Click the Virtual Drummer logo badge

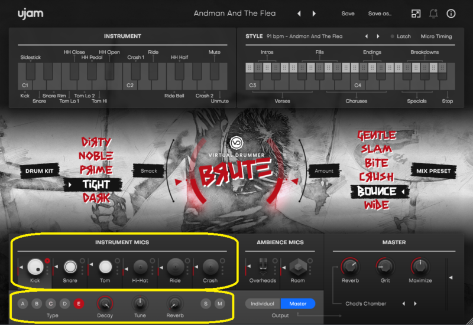(x=236, y=143)
